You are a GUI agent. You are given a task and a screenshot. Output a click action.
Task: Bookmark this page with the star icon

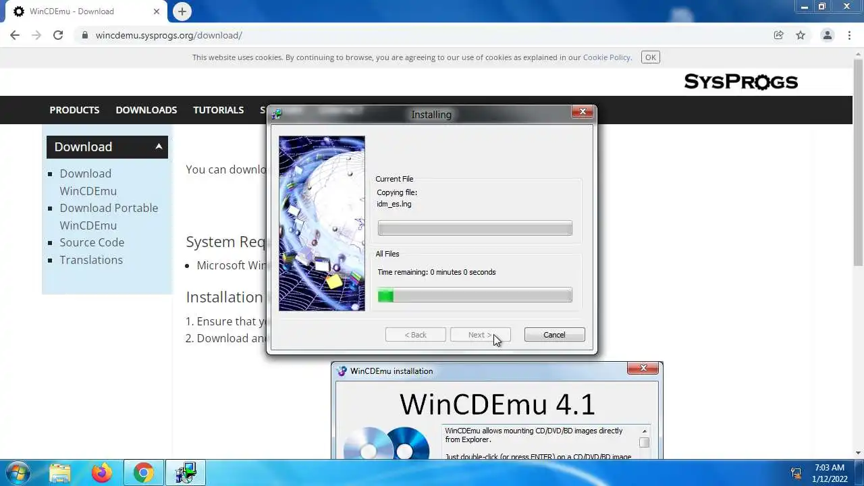[801, 35]
